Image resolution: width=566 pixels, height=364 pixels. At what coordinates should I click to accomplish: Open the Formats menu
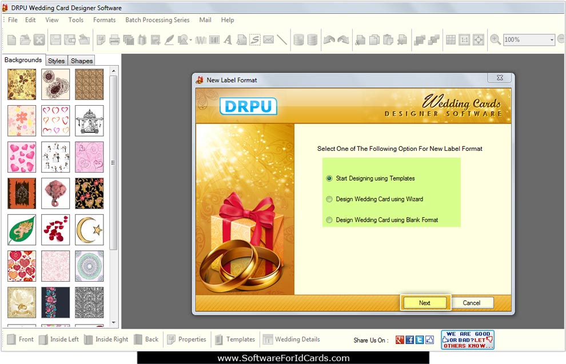click(104, 20)
